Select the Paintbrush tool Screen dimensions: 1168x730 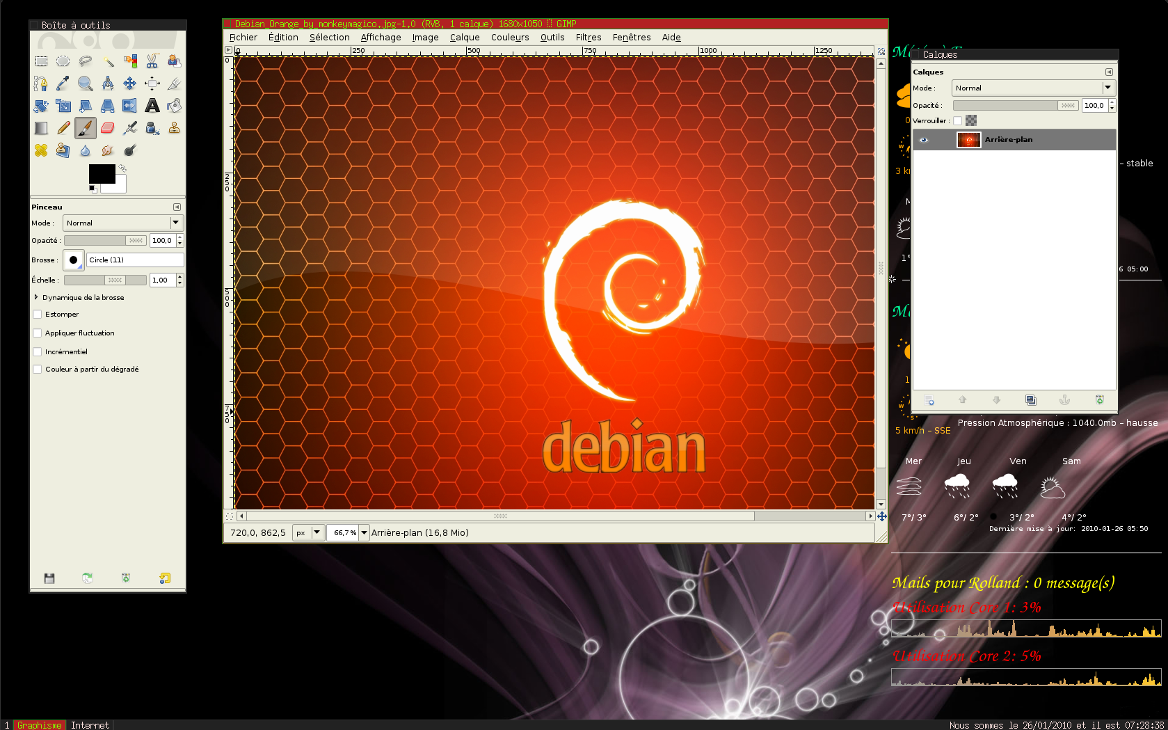86,128
